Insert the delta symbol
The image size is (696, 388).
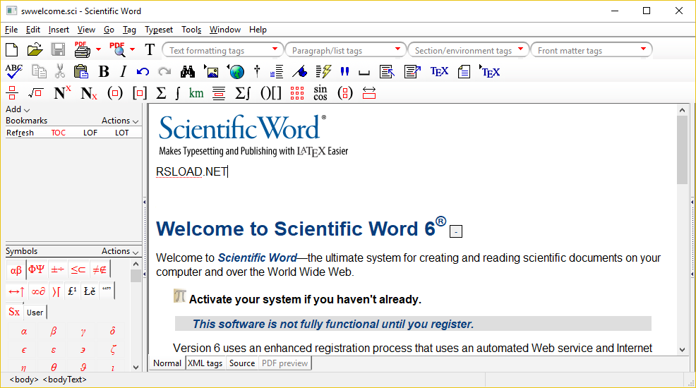(x=113, y=332)
